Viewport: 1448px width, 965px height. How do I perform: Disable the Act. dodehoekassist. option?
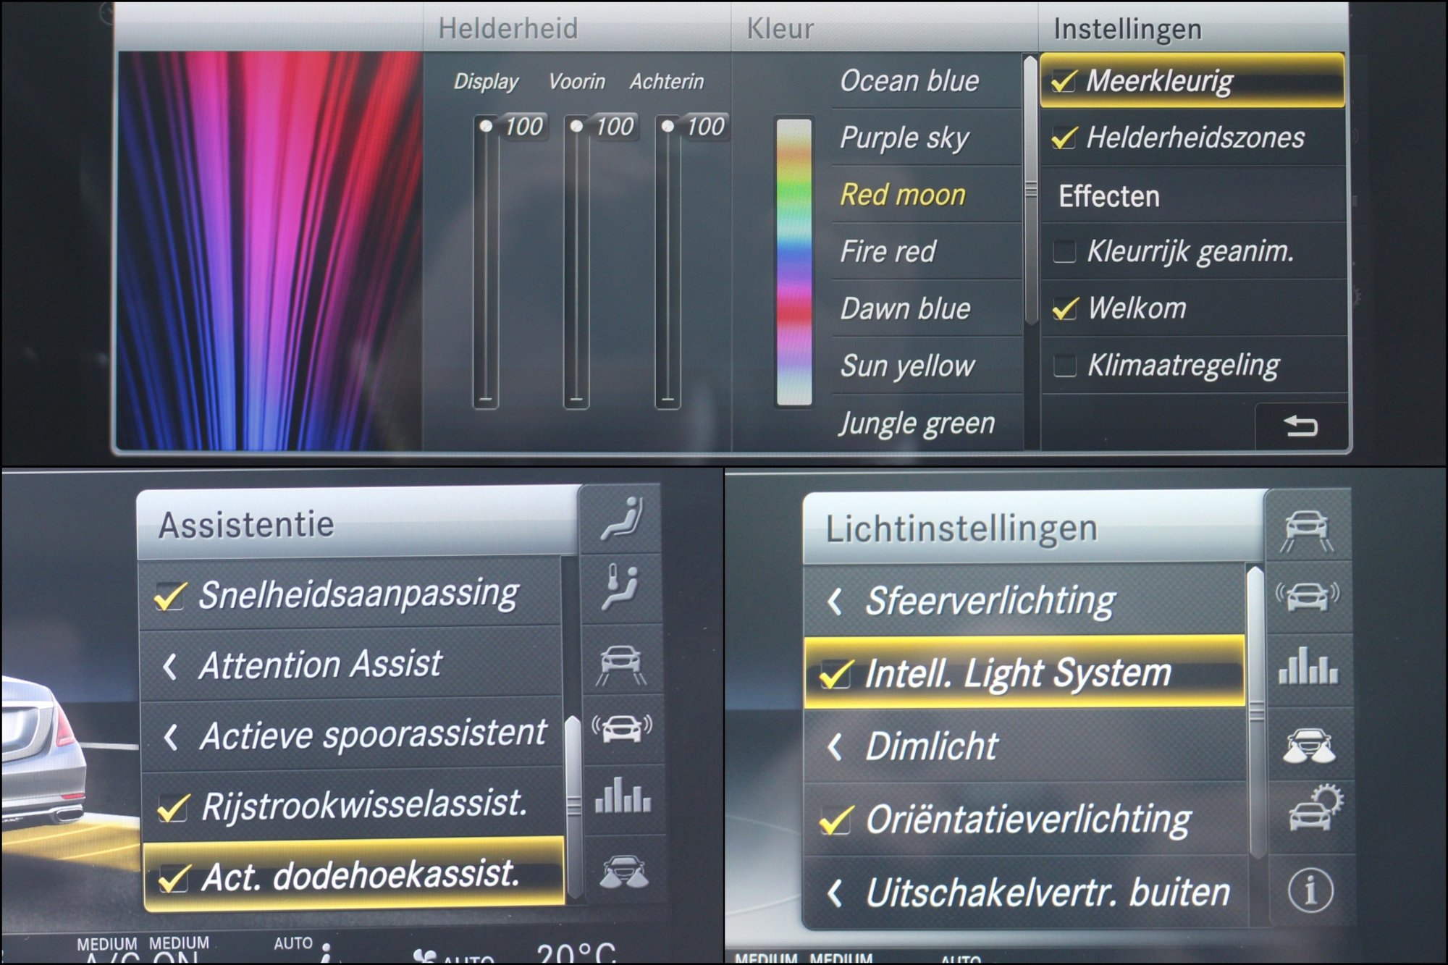[172, 877]
